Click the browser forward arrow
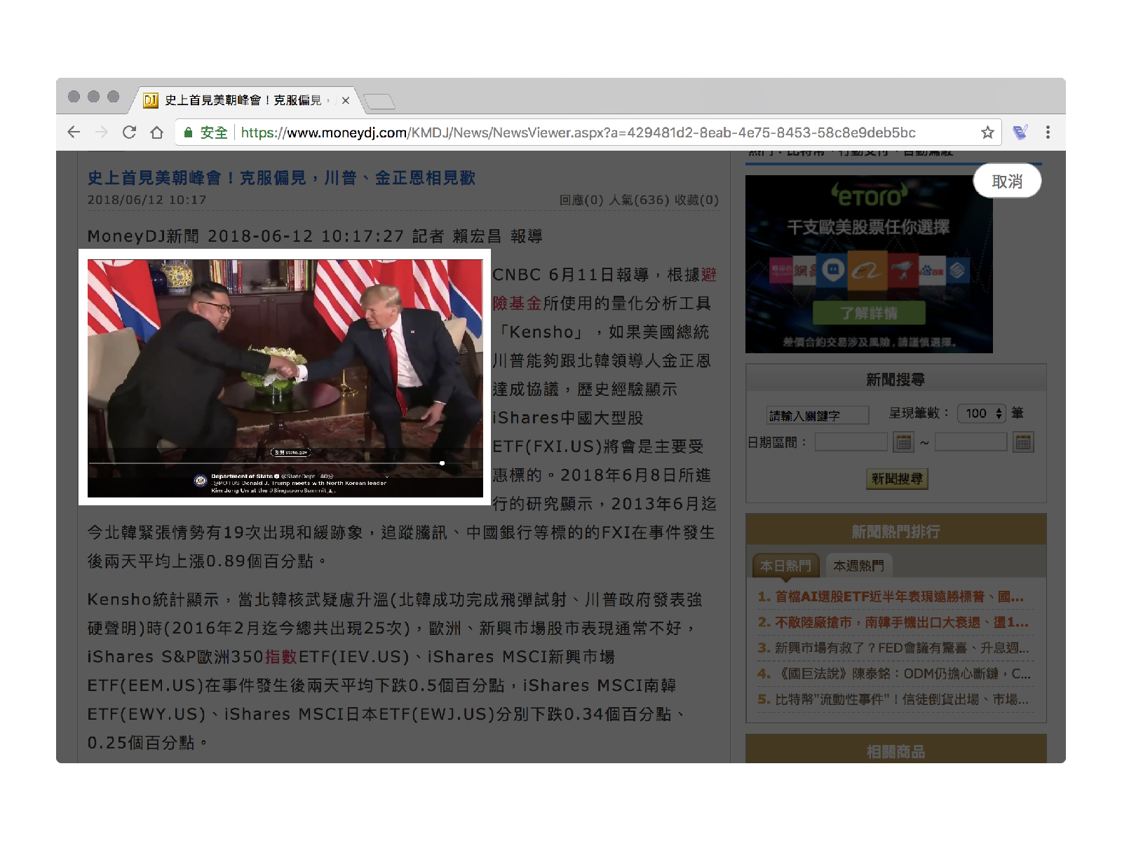The width and height of the screenshot is (1122, 841). coord(102,132)
